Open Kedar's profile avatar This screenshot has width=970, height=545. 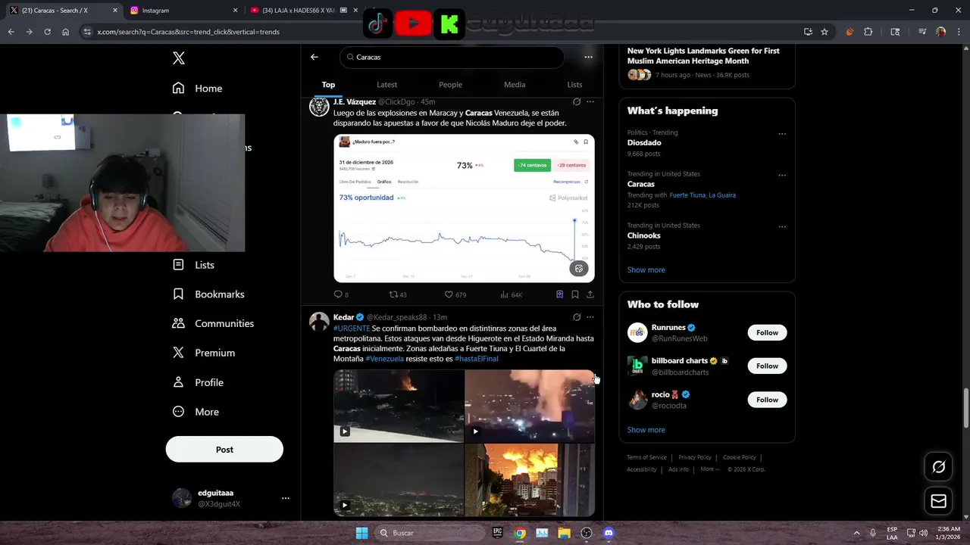pyautogui.click(x=319, y=322)
